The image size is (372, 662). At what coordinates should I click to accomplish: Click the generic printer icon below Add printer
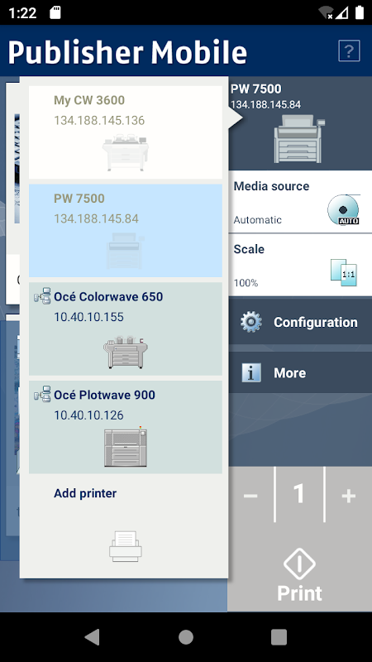pos(126,546)
